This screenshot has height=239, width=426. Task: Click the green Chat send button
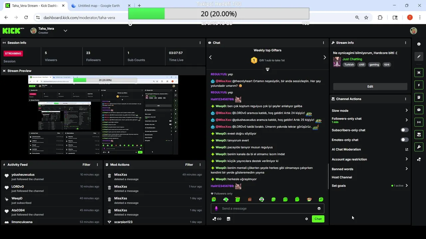318,219
